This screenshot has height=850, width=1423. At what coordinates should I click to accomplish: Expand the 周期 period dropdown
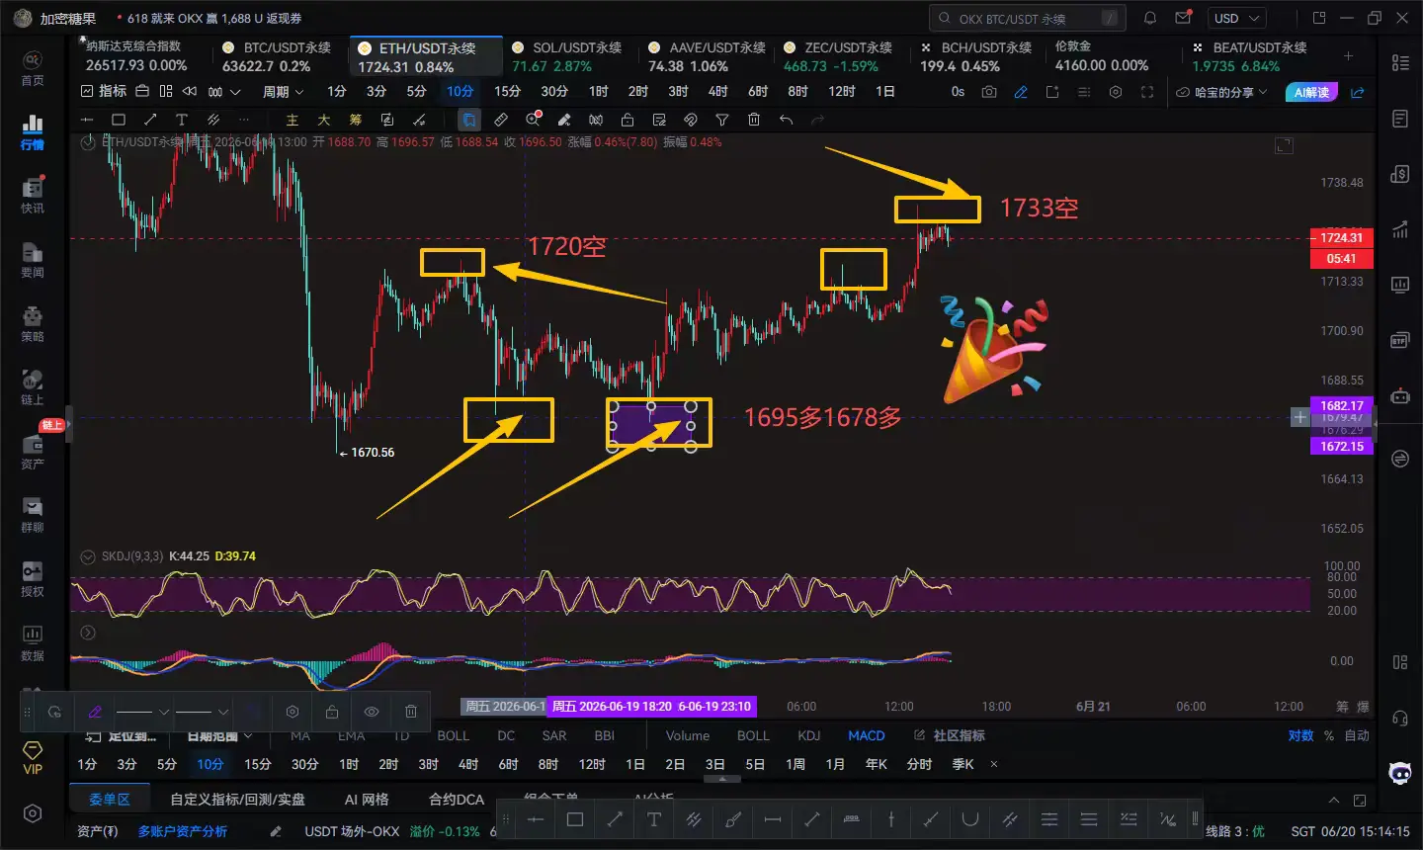point(283,92)
